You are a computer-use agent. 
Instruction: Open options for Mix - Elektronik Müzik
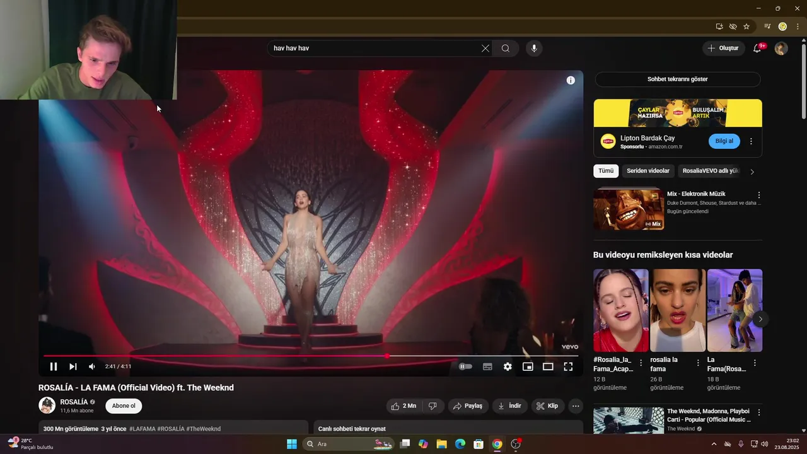point(759,195)
